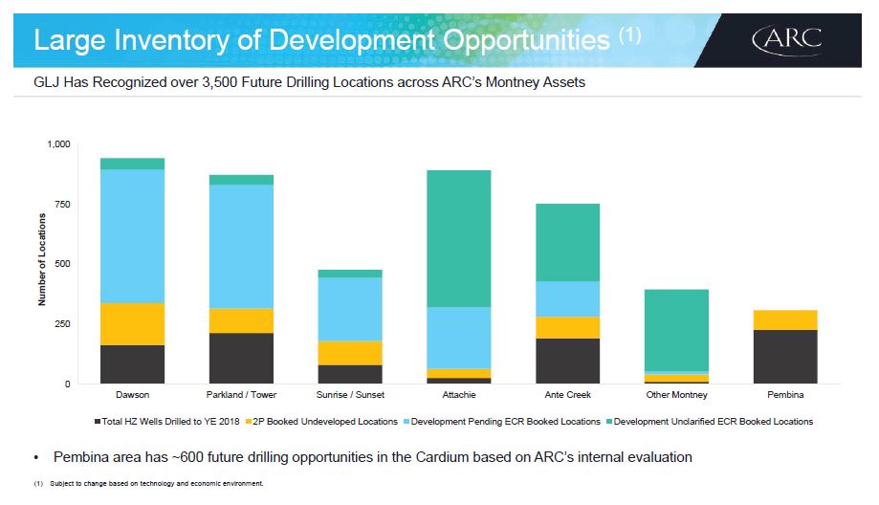The image size is (879, 505).
Task: Click the light blue Development Pending legend swatch
Action: click(407, 422)
